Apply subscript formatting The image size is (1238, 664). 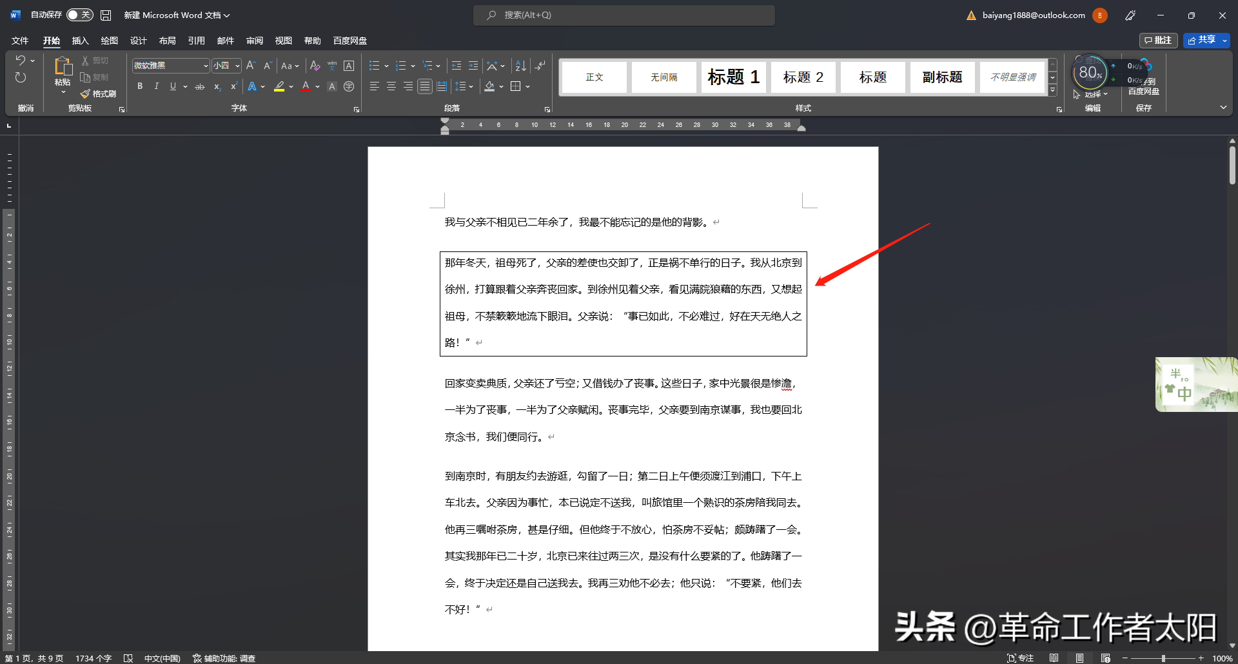click(x=217, y=86)
